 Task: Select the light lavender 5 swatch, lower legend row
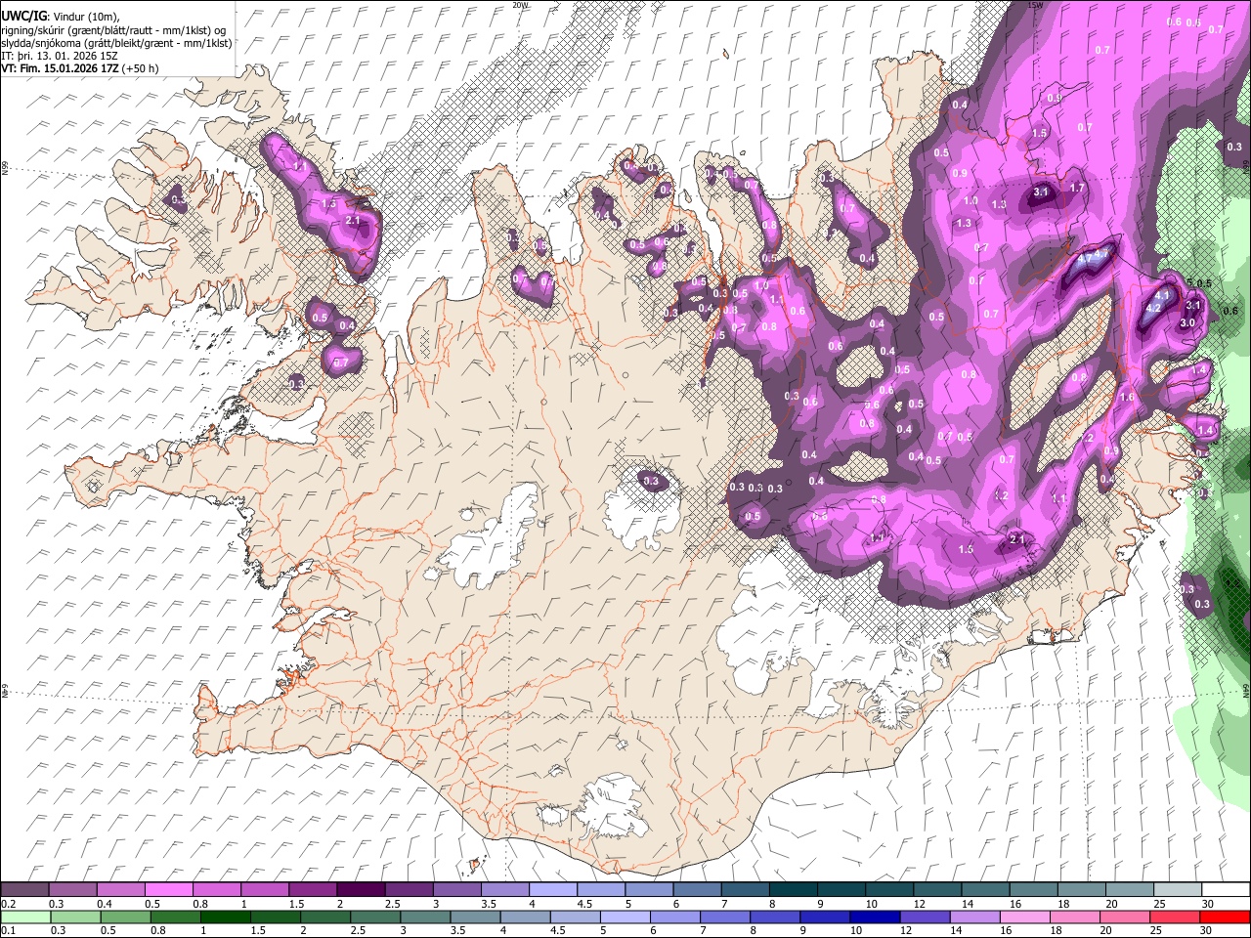point(625,917)
